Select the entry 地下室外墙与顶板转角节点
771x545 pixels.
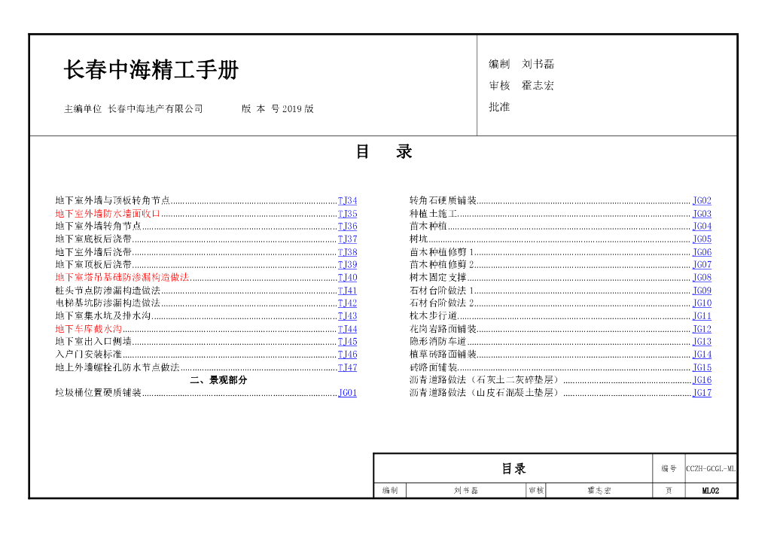113,200
